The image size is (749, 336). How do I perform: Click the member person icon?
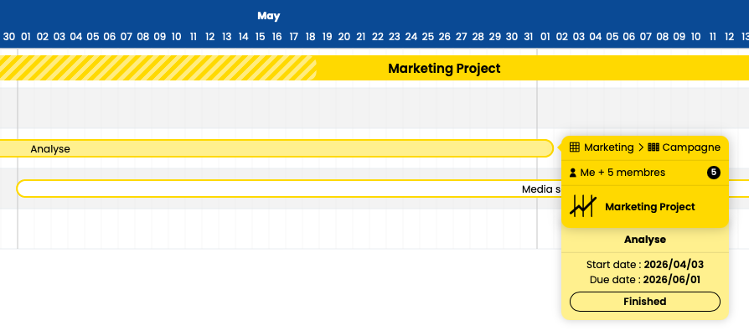(x=573, y=173)
